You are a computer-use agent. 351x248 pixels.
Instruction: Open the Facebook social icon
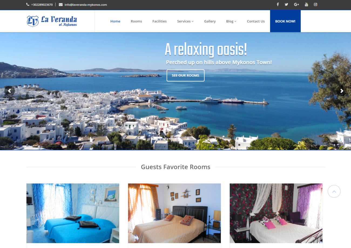(x=278, y=4)
